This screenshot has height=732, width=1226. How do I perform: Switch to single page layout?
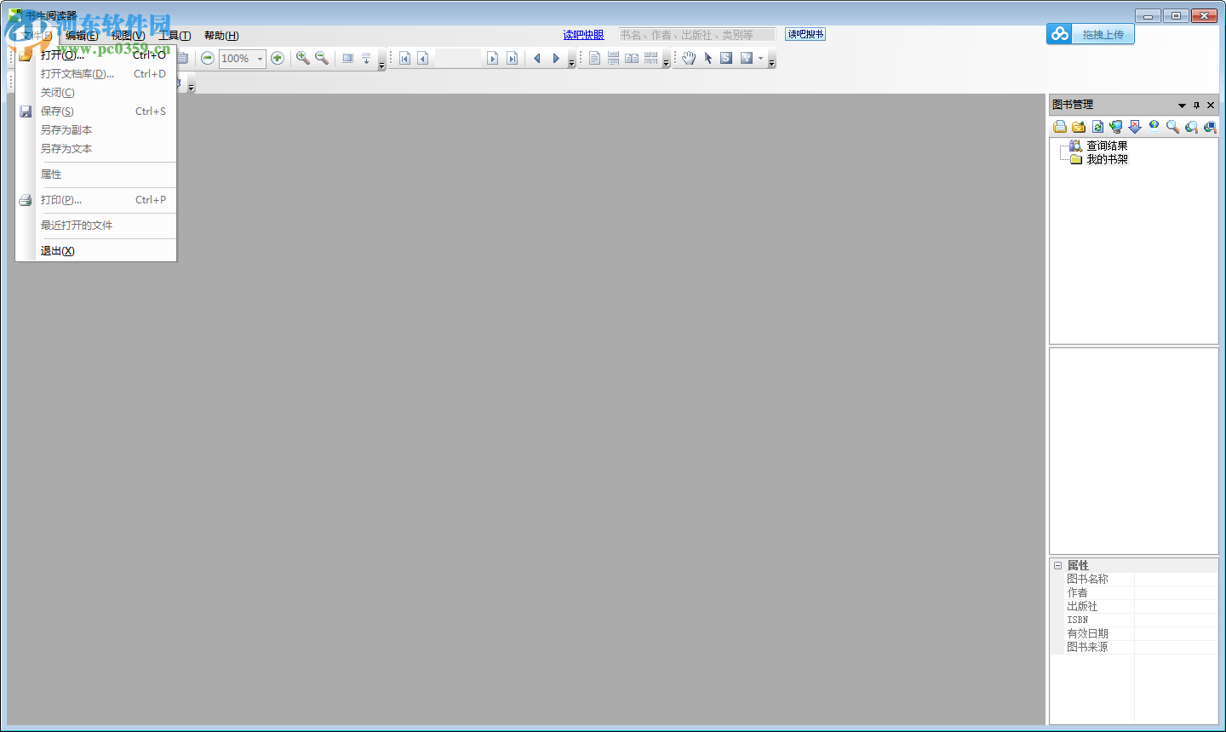(x=594, y=58)
